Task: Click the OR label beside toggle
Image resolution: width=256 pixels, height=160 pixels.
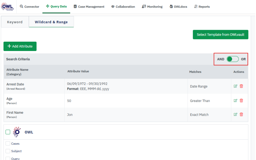Action: [243, 59]
